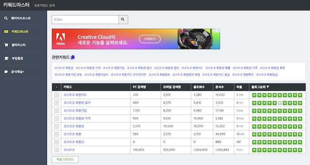The height and width of the screenshot is (165, 310).
Task: Open 코스트코 회원가입 link in the table
Action: [75, 111]
